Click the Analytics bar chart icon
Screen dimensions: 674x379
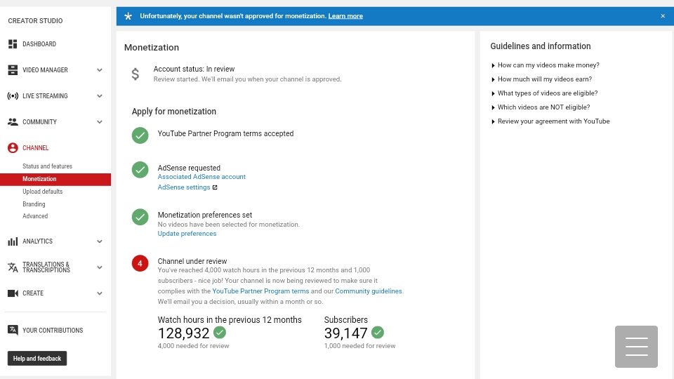[x=13, y=241]
